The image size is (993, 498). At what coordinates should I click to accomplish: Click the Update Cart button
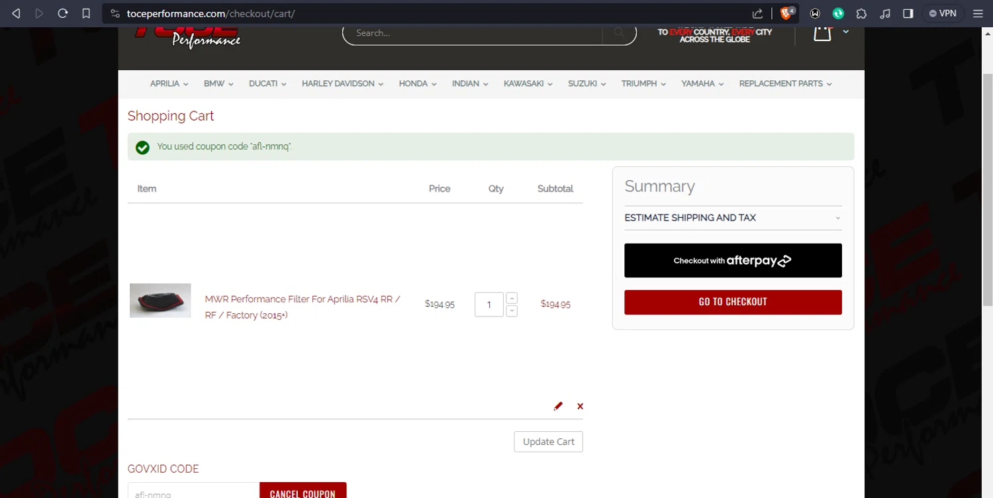point(548,442)
